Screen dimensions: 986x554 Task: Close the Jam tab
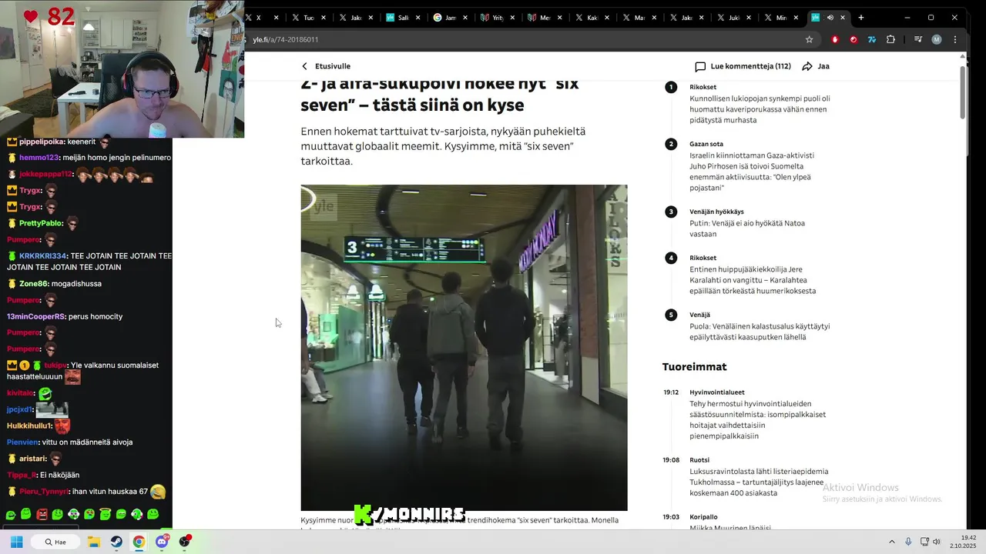464,18
